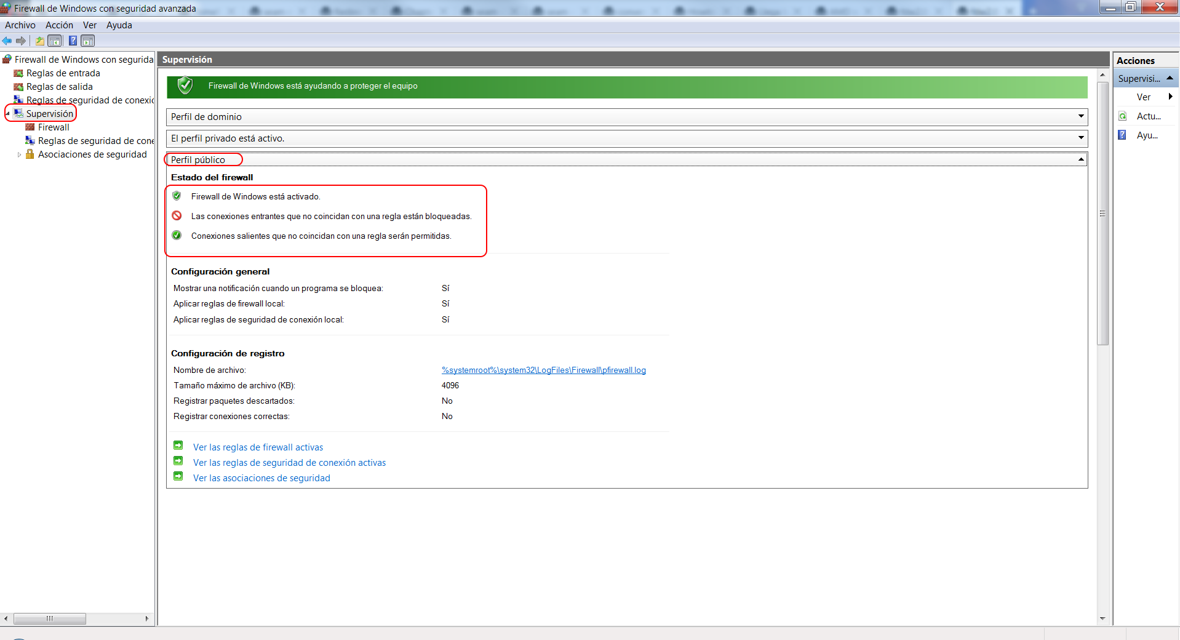Image resolution: width=1180 pixels, height=640 pixels.
Task: Expand the 'Asociaciones de seguridad' triangle
Action: click(19, 154)
